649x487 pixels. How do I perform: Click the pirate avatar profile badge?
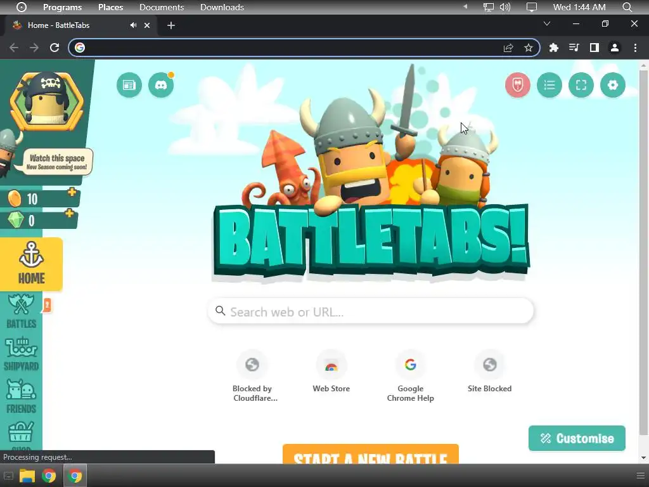pos(46,101)
